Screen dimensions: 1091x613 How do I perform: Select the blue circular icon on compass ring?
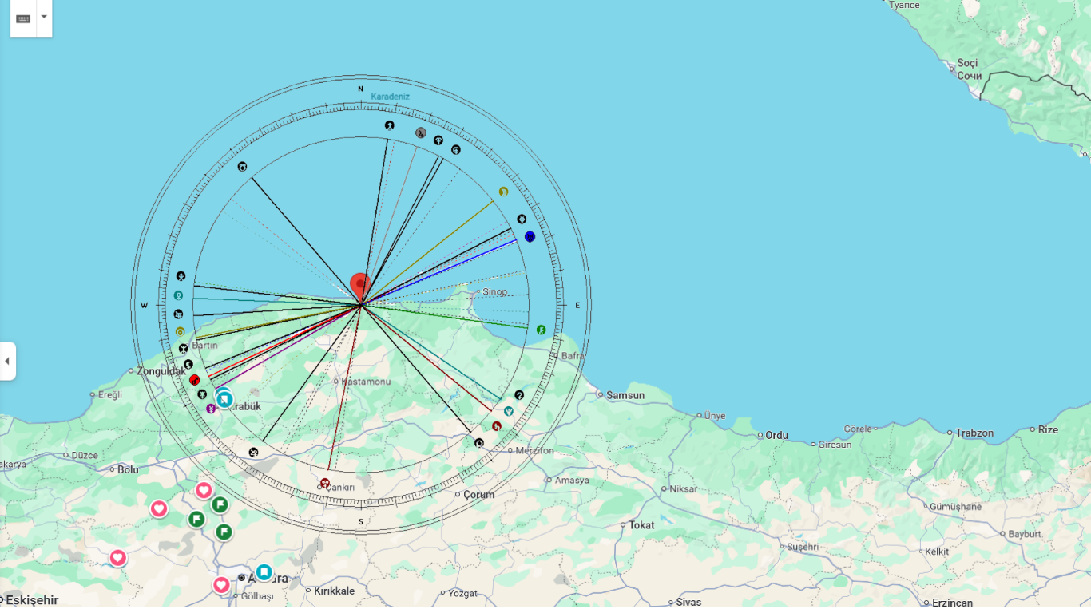[530, 237]
